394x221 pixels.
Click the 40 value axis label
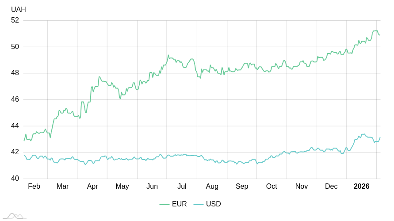point(15,179)
